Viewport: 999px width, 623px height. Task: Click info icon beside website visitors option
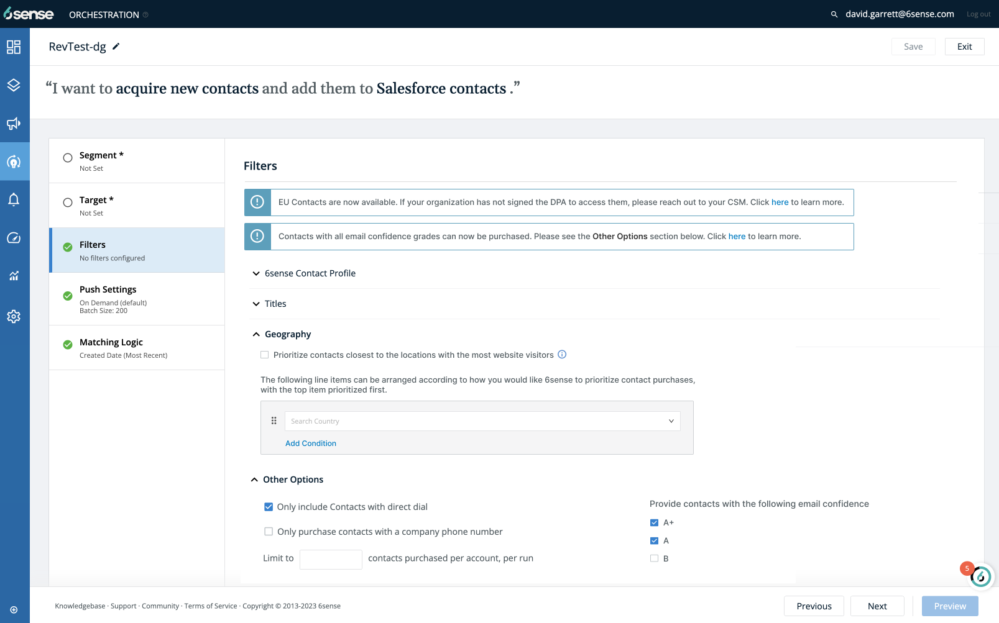[x=562, y=355]
